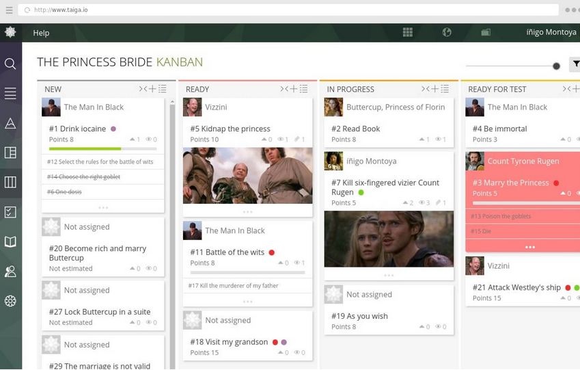Open the Backlog panel icon in sidebar

(10, 153)
